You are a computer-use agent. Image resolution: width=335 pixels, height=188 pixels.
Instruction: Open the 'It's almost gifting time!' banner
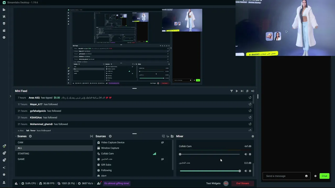[x=117, y=183]
